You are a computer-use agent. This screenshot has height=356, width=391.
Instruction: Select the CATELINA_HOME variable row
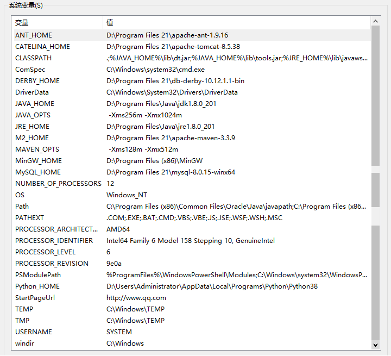pyautogui.click(x=192, y=47)
